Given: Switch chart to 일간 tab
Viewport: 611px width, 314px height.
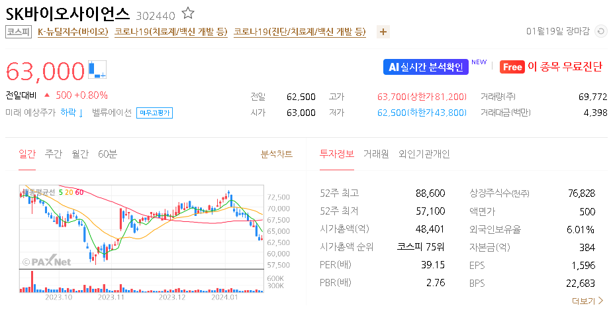Looking at the screenshot, I should point(27,154).
